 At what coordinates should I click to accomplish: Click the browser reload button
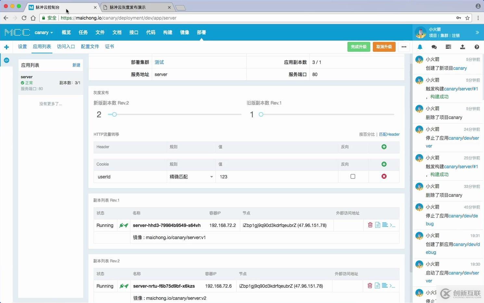point(24,18)
